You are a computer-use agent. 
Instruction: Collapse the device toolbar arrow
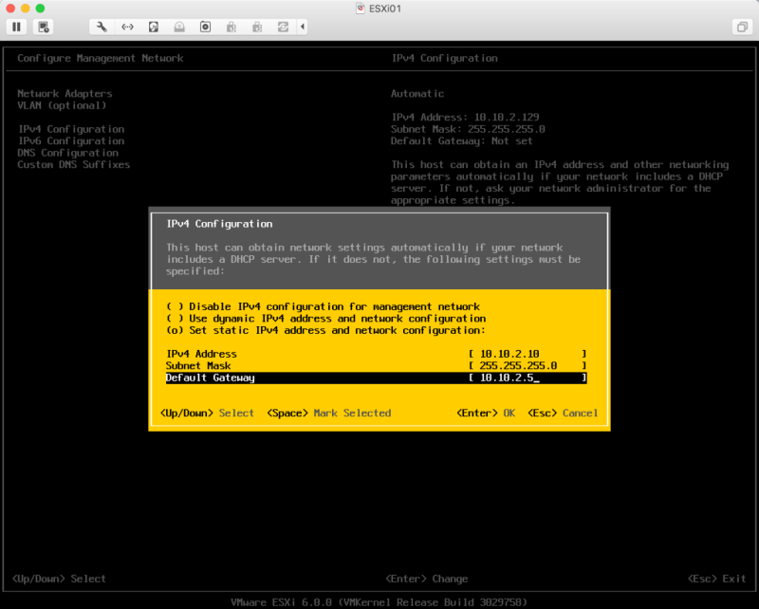(303, 27)
